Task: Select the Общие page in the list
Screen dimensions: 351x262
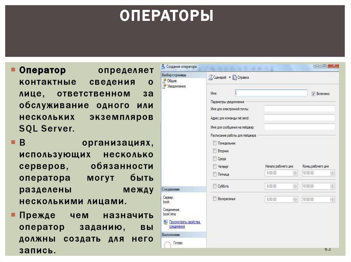Action: (172, 81)
